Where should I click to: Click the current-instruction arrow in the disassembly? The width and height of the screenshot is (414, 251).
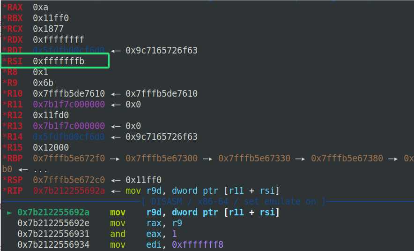pyautogui.click(x=9, y=213)
